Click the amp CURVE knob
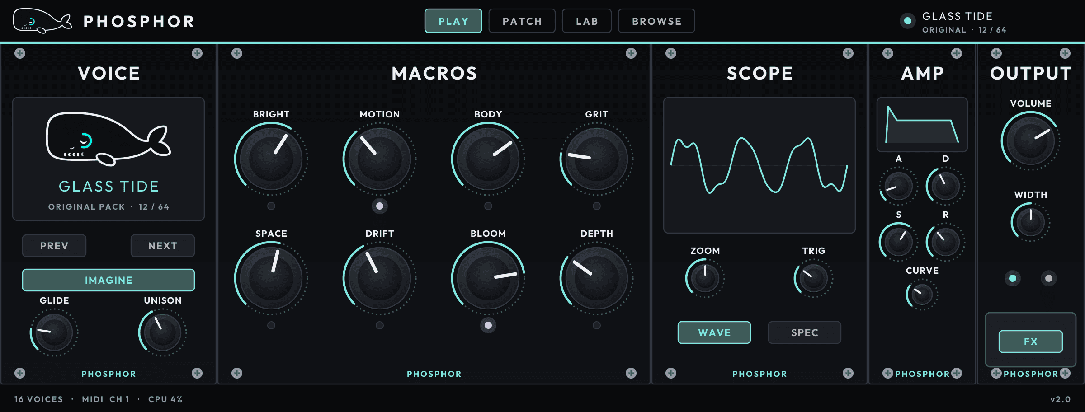The image size is (1085, 412). tap(922, 295)
